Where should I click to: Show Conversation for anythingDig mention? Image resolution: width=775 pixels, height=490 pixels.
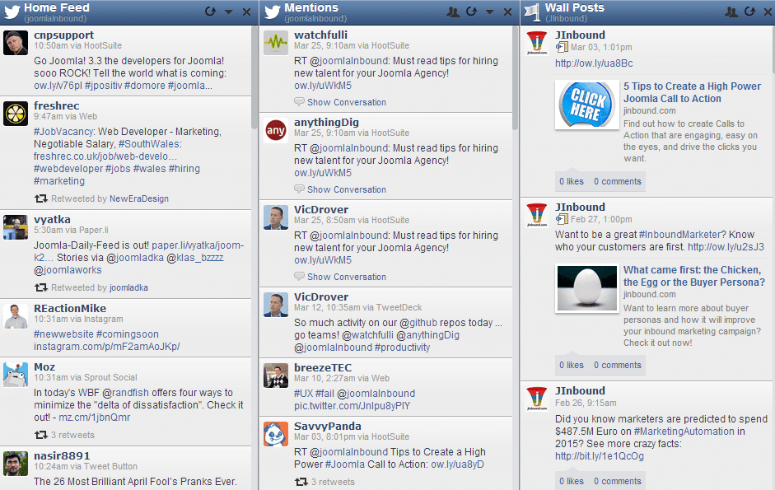[347, 189]
